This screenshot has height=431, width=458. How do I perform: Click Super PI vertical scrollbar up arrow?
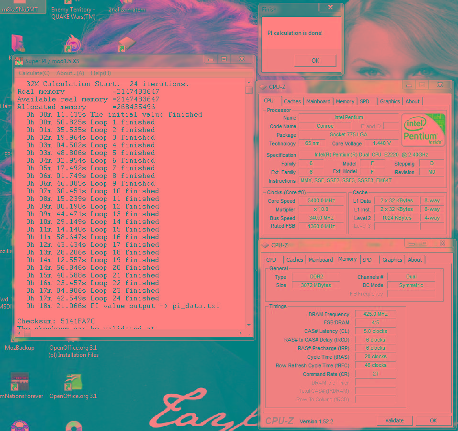coord(249,83)
